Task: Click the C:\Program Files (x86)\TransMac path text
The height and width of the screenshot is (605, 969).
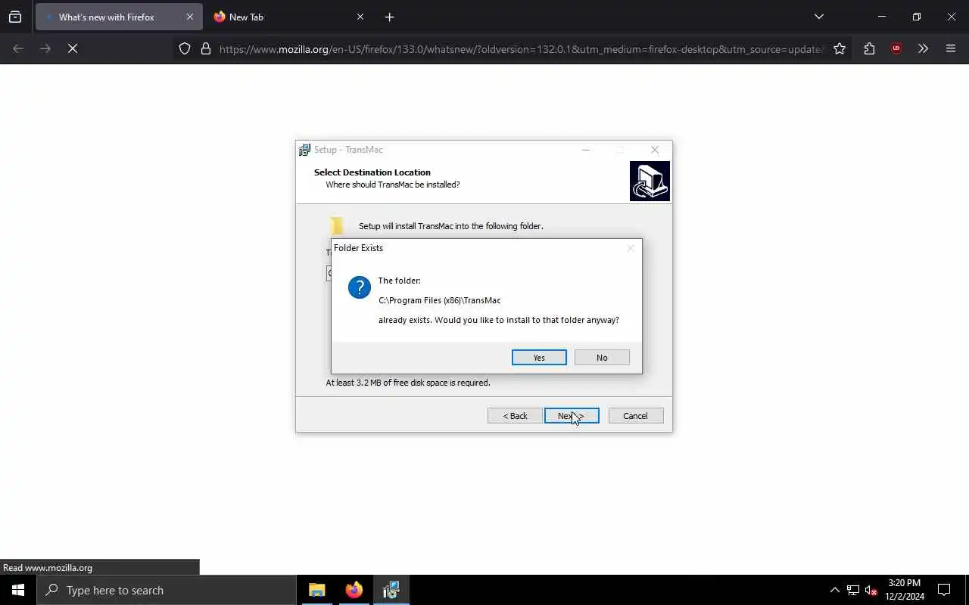Action: pyautogui.click(x=440, y=300)
